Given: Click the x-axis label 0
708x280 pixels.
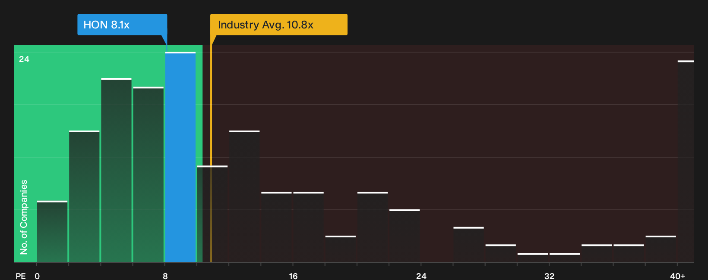Looking at the screenshot, I should point(37,276).
